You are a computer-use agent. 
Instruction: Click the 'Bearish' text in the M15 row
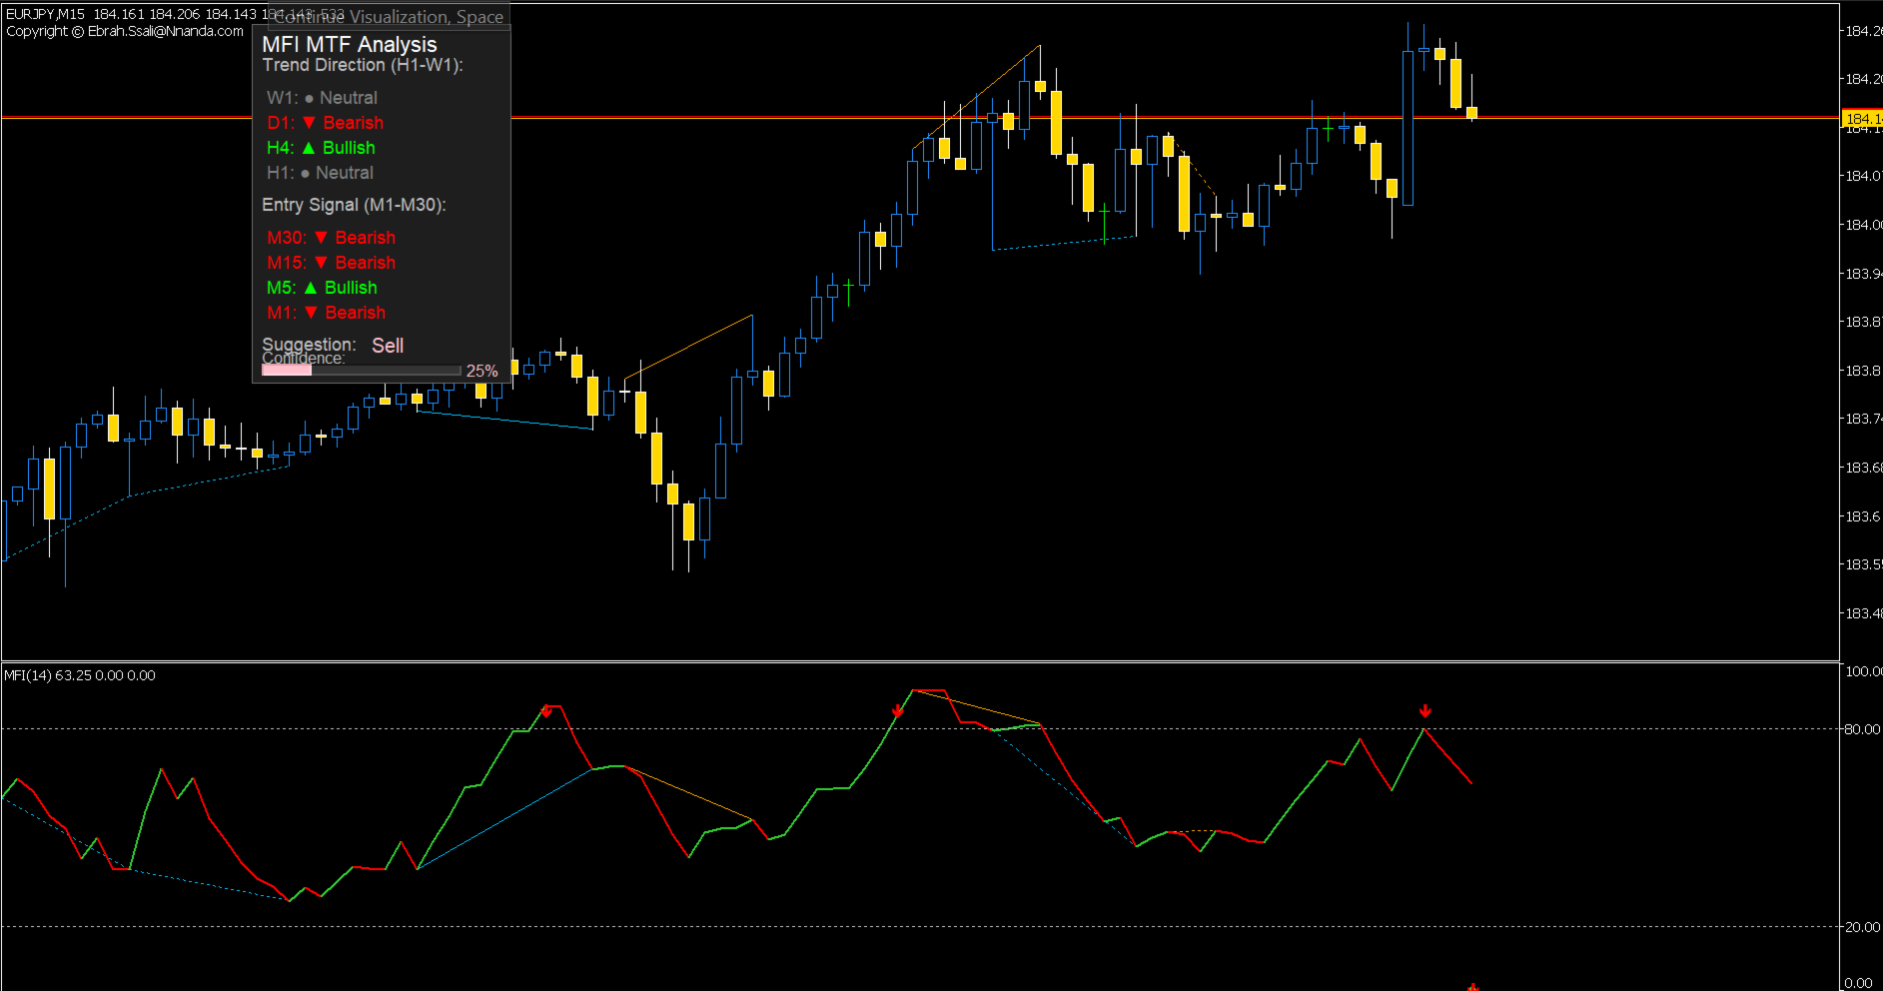click(366, 263)
